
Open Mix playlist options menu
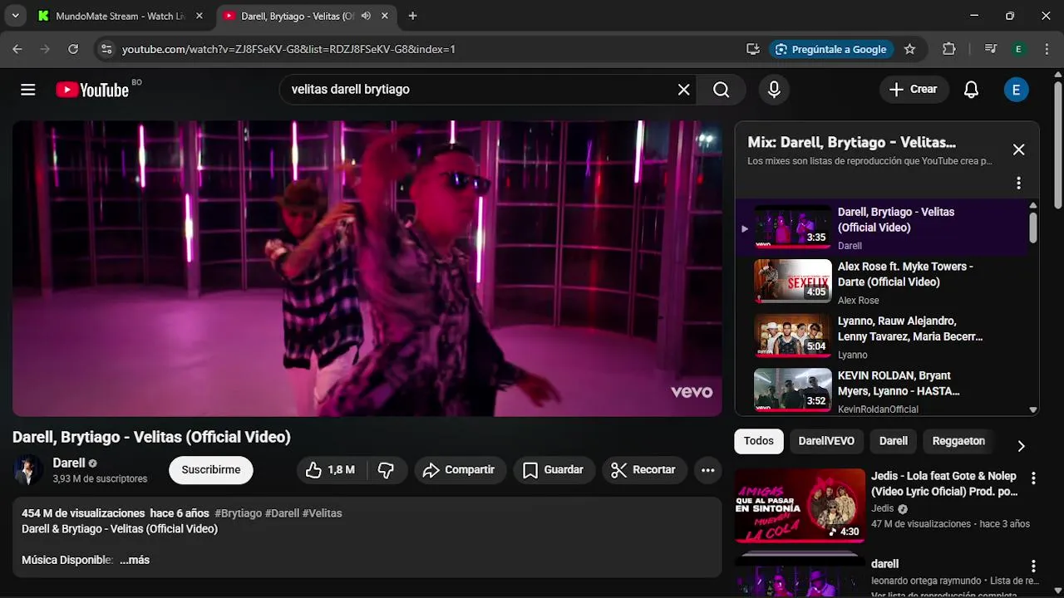click(1018, 183)
